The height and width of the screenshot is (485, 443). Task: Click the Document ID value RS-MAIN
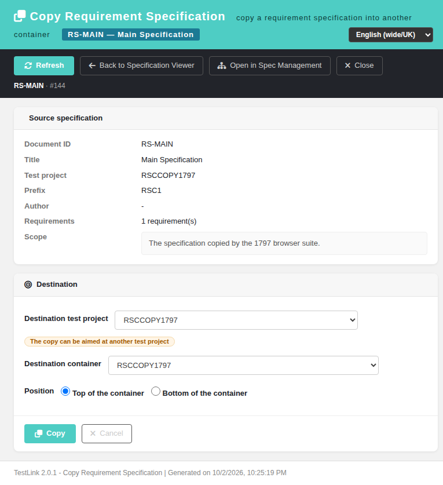coord(157,144)
